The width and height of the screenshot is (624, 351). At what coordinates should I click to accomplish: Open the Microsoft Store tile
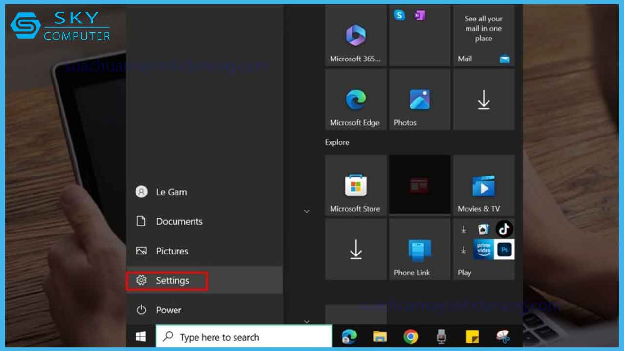355,185
